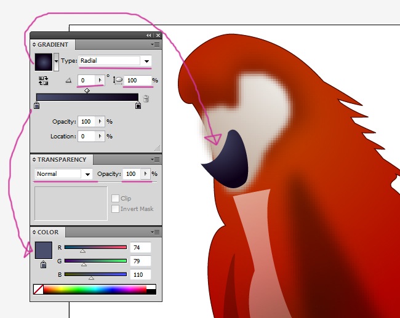Click the Reverse Gradient icon

43,81
